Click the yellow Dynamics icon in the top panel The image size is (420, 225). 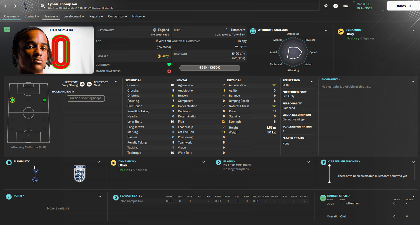click(341, 32)
